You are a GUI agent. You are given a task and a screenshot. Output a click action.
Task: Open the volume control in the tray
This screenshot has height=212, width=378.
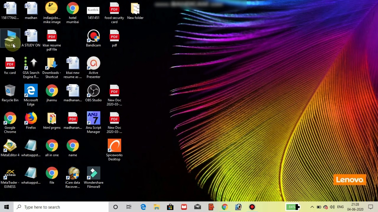coord(332,207)
